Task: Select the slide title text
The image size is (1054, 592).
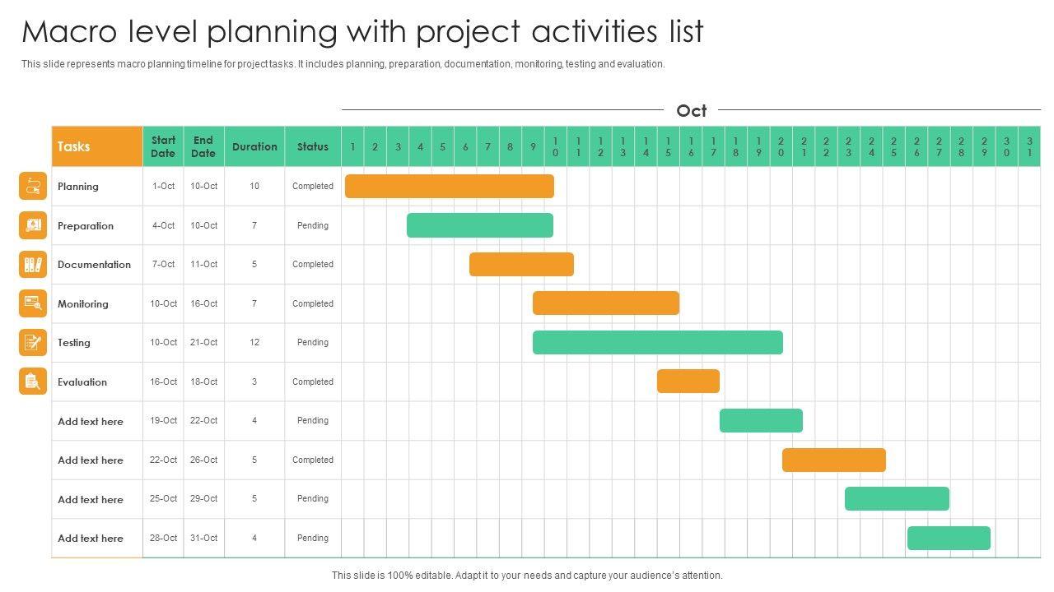Action: click(362, 31)
